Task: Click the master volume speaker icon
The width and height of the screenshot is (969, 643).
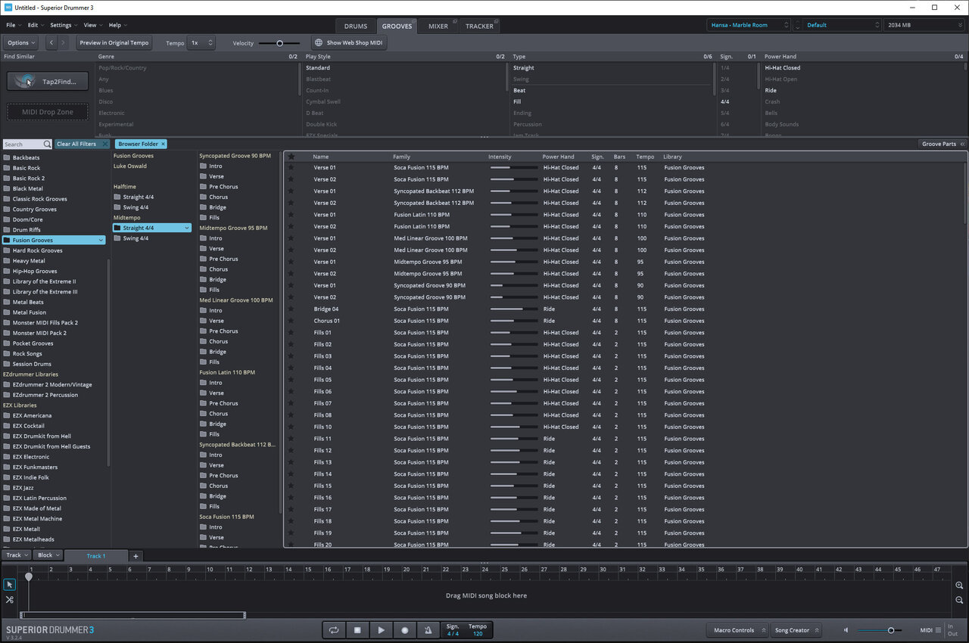Action: (x=846, y=630)
